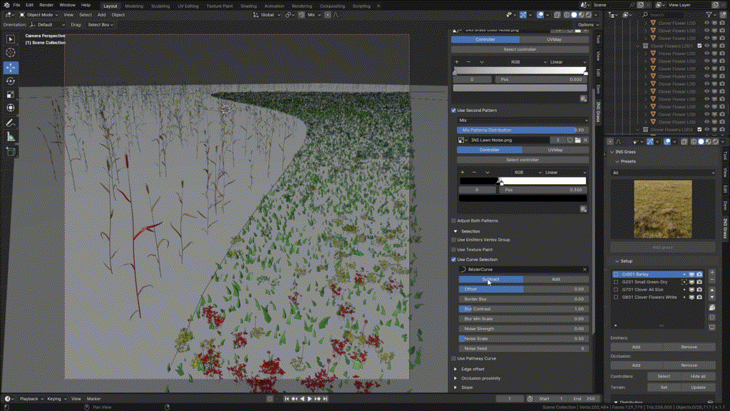The height and width of the screenshot is (411, 730).
Task: Select the Rotate tool
Action: (x=11, y=81)
